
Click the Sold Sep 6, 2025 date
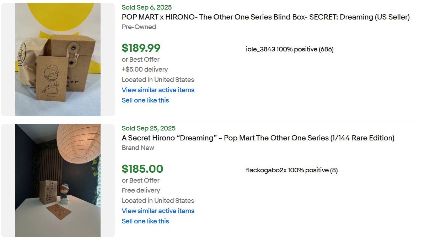(146, 7)
